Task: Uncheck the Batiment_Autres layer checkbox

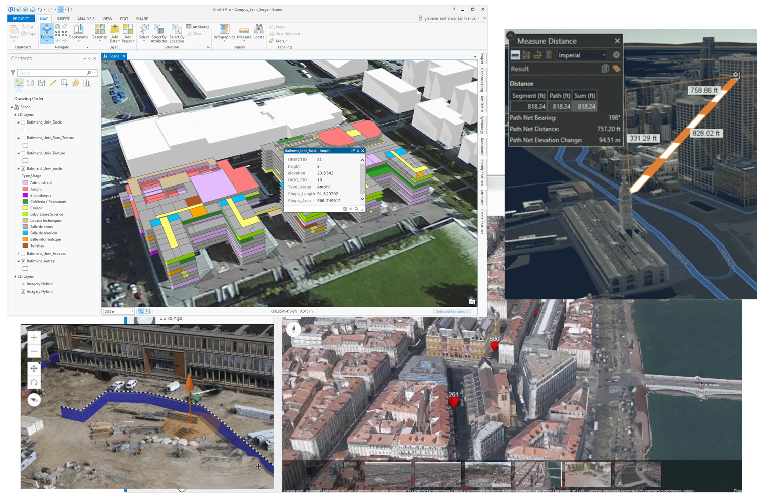Action: point(23,261)
